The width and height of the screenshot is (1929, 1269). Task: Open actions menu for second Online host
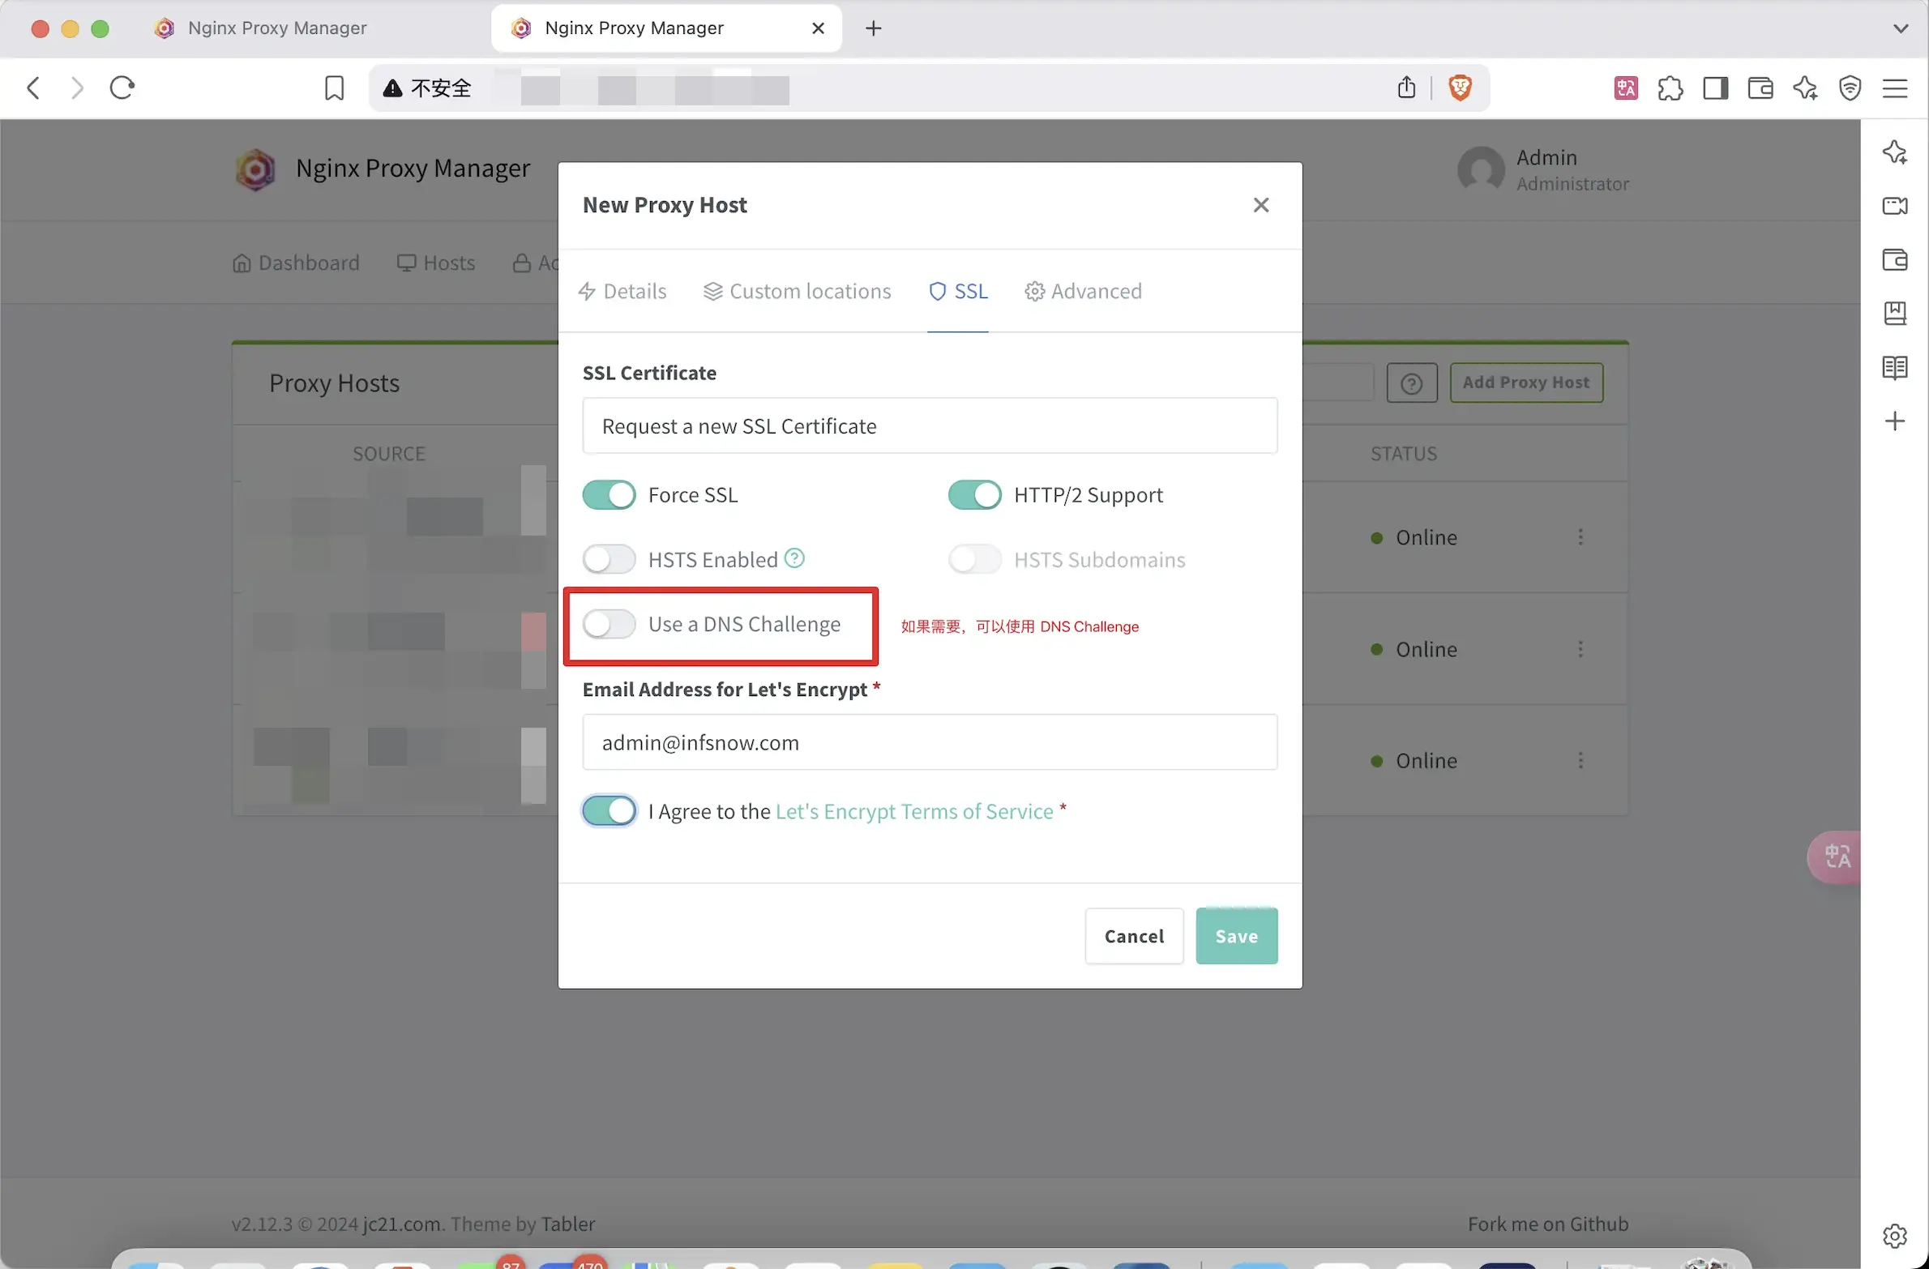pos(1580,649)
